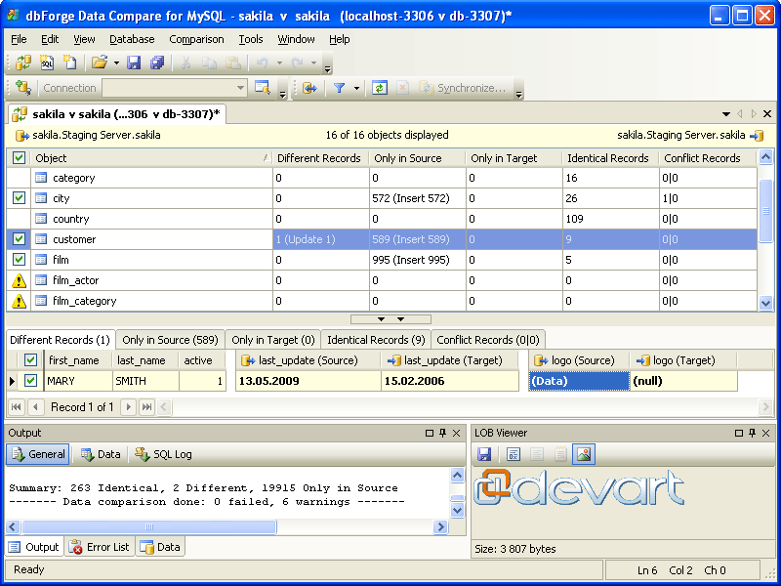Click the Synchronize... button
This screenshot has width=781, height=586.
[463, 88]
